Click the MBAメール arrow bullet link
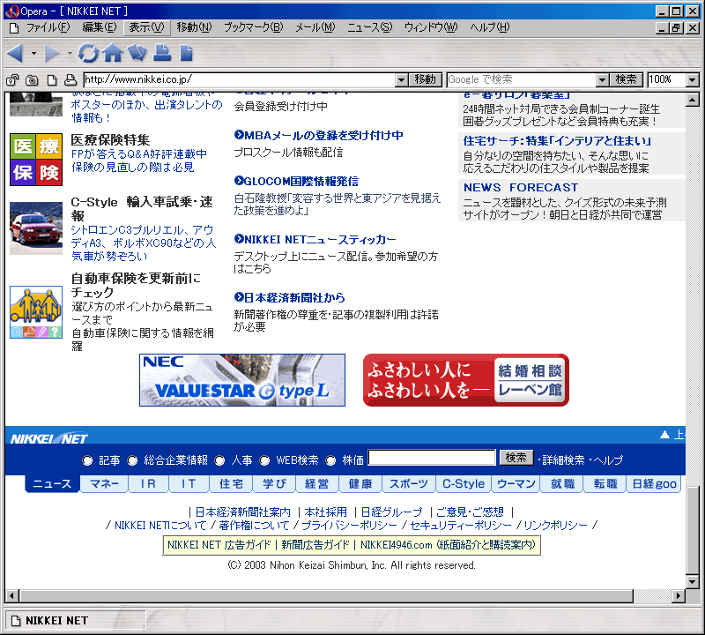 pos(318,135)
